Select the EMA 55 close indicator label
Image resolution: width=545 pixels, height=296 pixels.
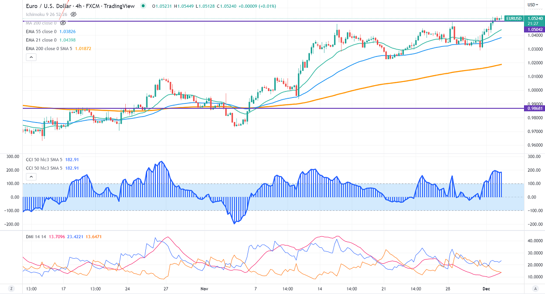point(41,31)
